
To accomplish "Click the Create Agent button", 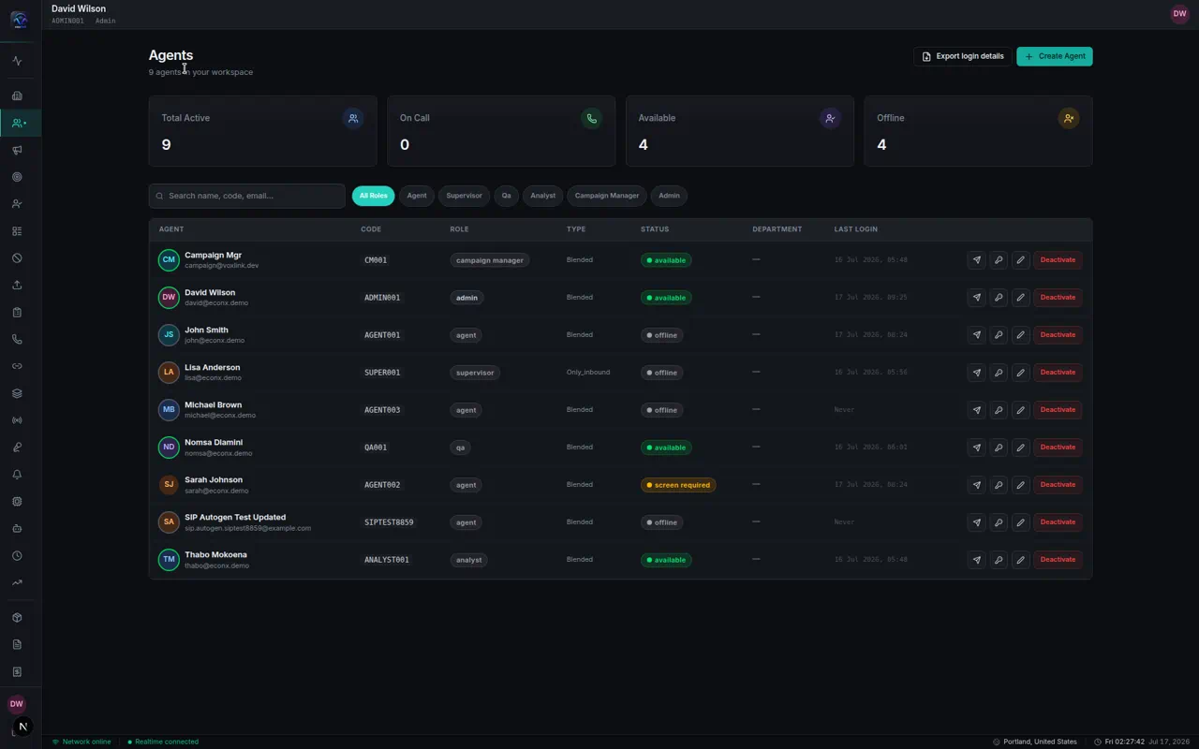I will click(x=1055, y=56).
